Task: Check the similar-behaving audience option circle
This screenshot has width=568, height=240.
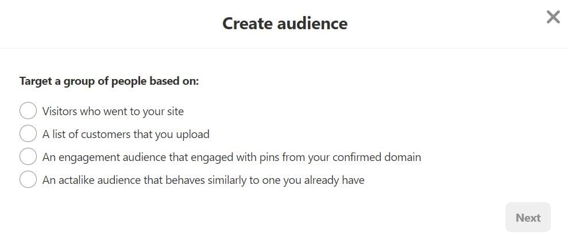Action: click(28, 180)
